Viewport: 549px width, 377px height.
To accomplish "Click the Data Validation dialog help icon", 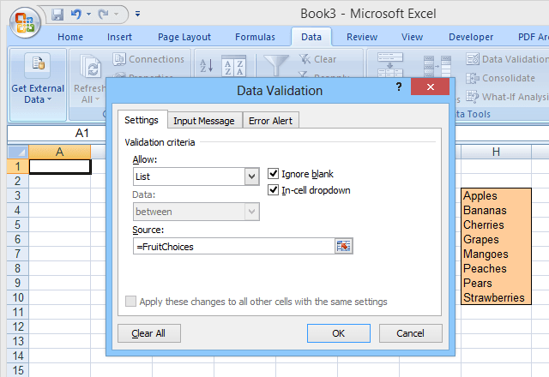I will (399, 88).
